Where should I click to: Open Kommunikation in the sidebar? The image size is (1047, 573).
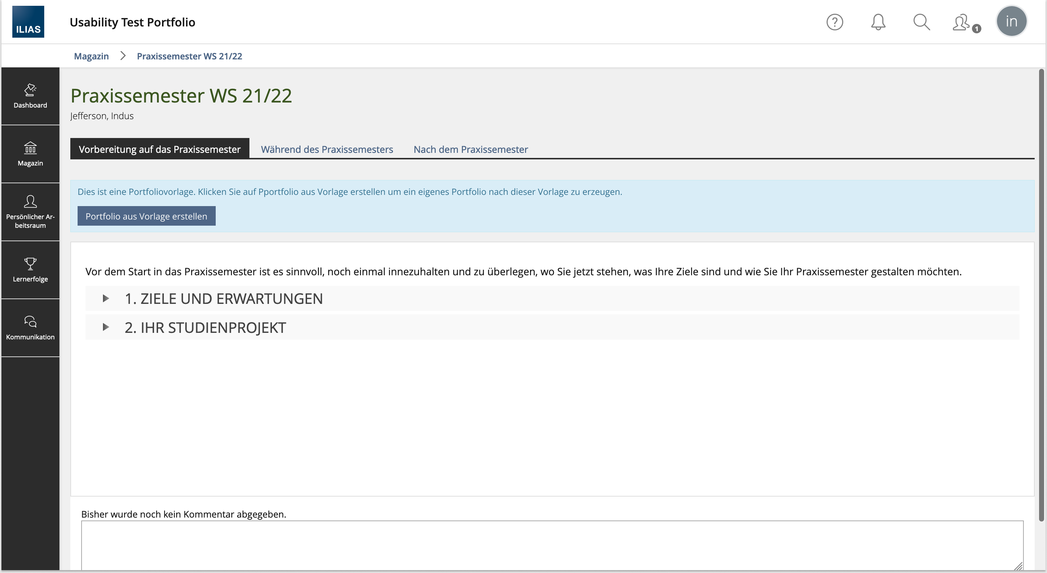point(30,328)
